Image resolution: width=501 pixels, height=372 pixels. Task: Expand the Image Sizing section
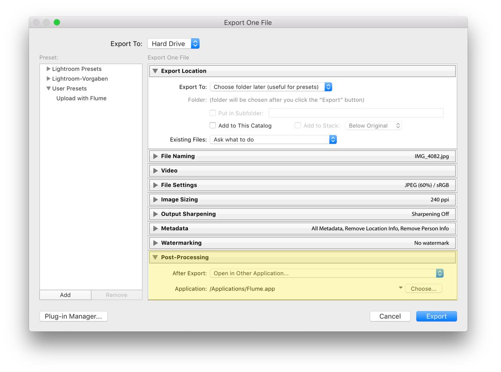[x=155, y=199]
